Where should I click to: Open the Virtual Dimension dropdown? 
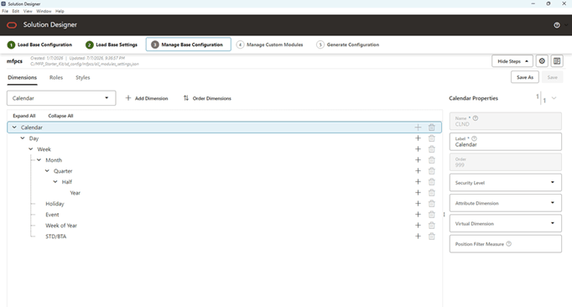(x=505, y=223)
